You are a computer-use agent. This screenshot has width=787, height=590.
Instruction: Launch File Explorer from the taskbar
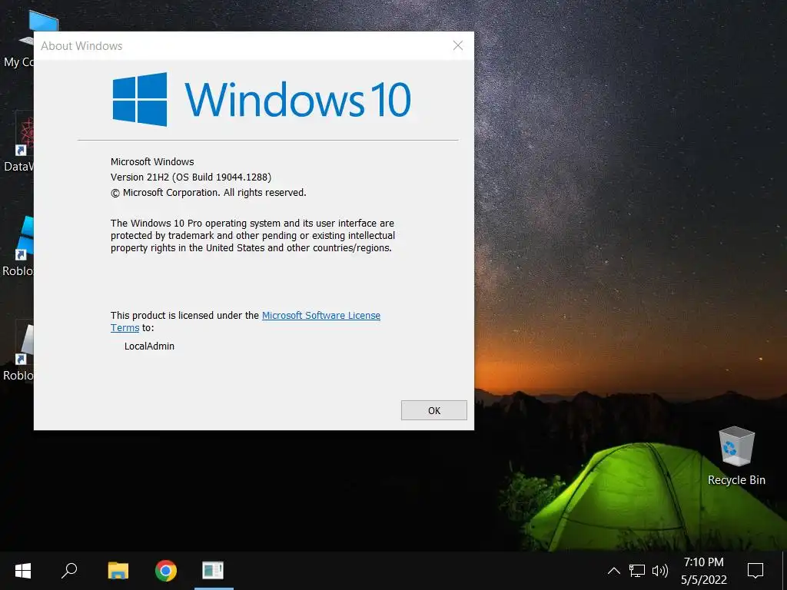pyautogui.click(x=118, y=571)
